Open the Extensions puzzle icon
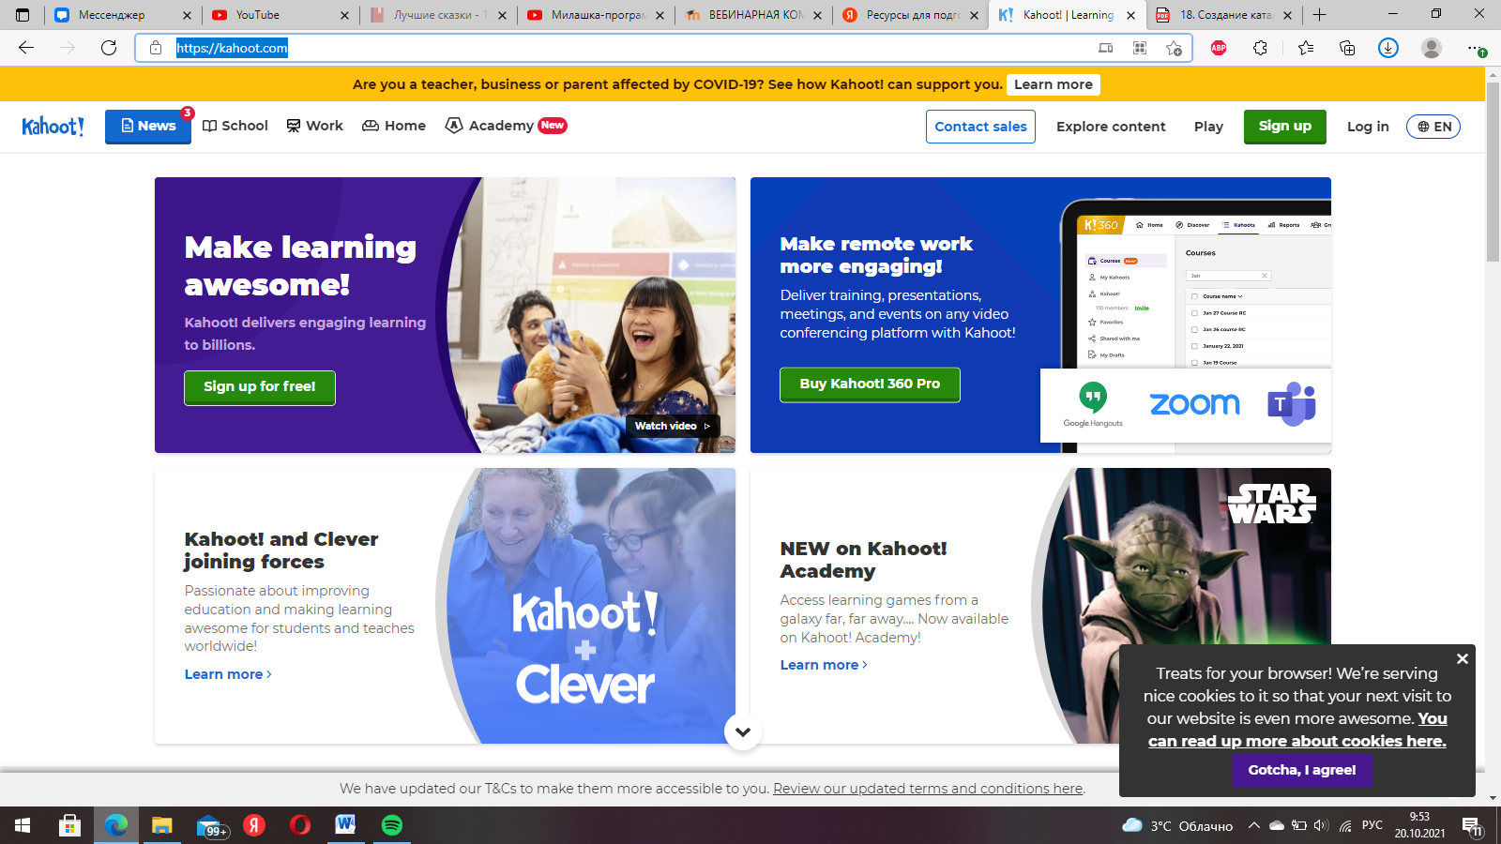 (1260, 48)
